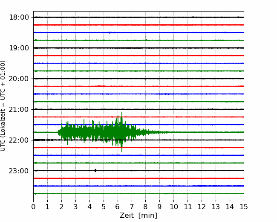
Task: Select the x-axis tick label 14
Action: pos(230,207)
